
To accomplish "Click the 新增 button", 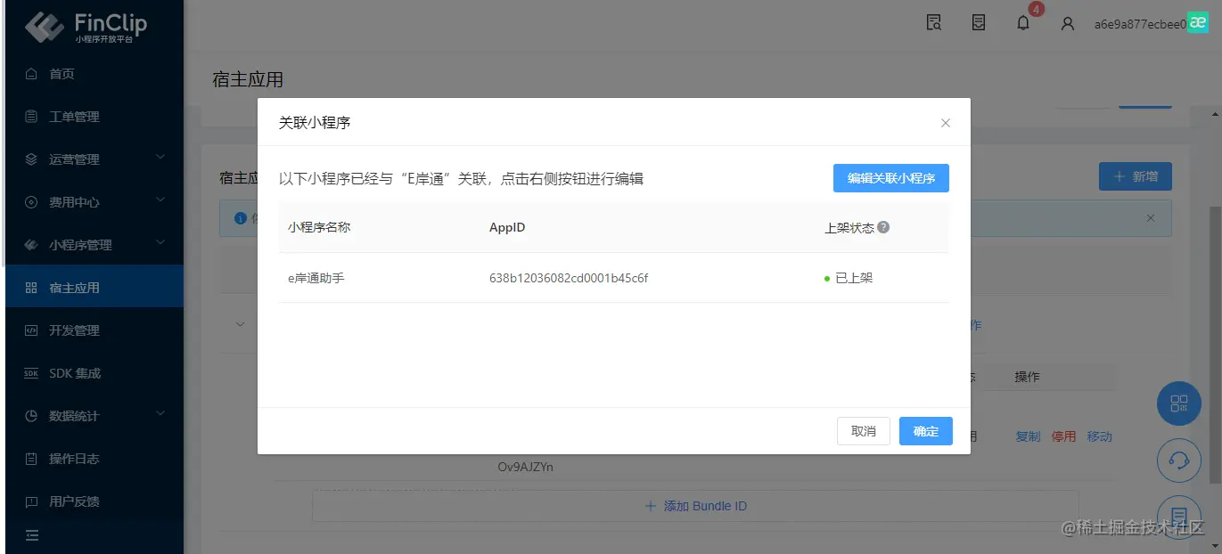I will [x=1136, y=176].
